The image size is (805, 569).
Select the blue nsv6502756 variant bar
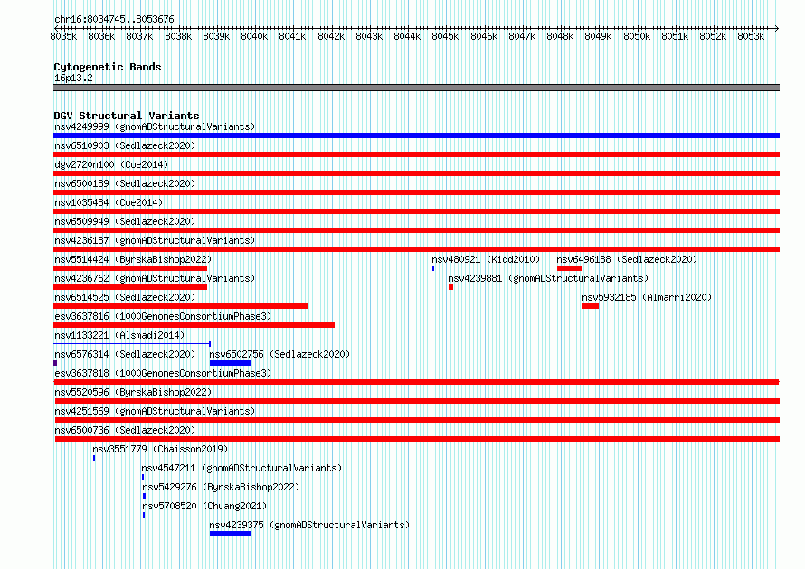click(231, 363)
